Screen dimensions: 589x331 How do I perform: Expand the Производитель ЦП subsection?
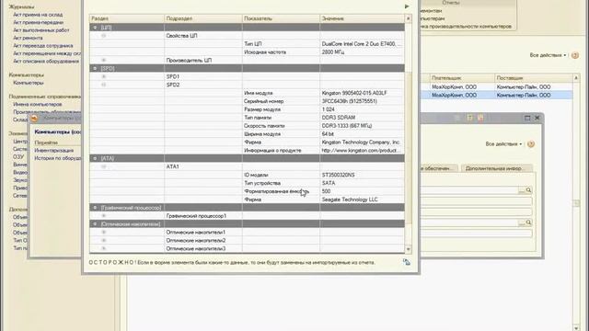click(104, 60)
